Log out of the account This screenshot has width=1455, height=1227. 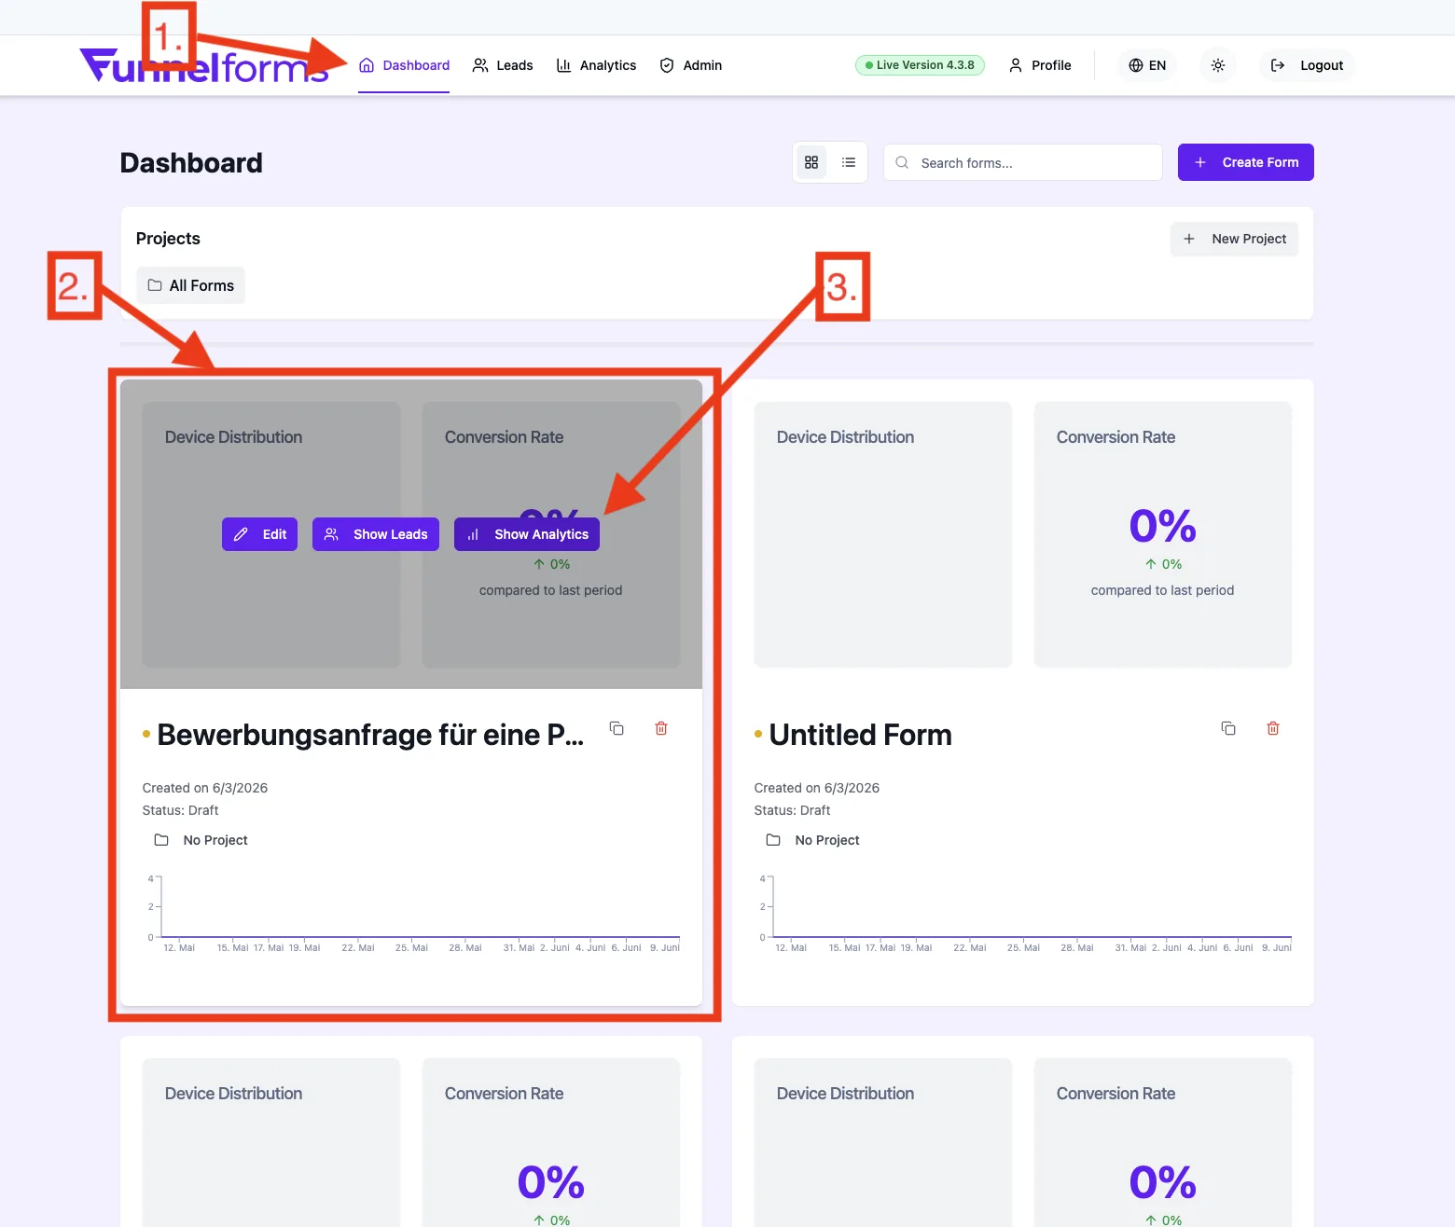pyautogui.click(x=1308, y=65)
